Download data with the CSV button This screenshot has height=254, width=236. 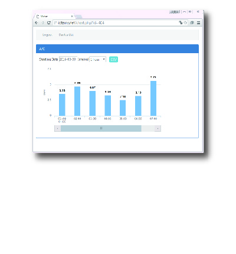(x=113, y=60)
